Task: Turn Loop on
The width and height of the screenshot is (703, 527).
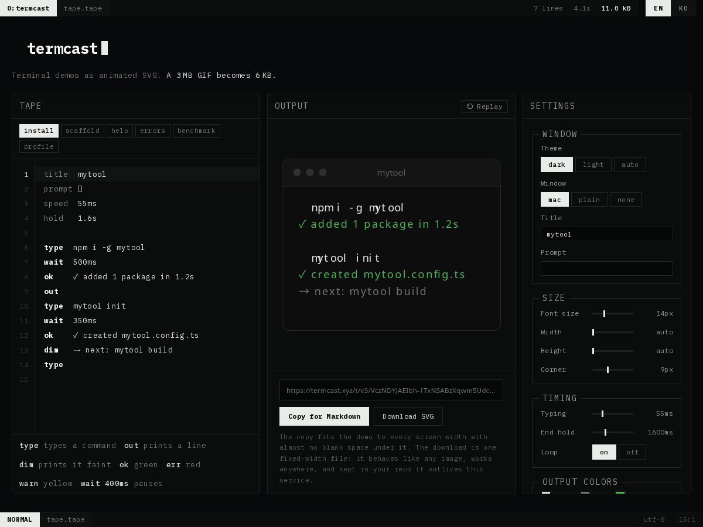Action: 604,452
